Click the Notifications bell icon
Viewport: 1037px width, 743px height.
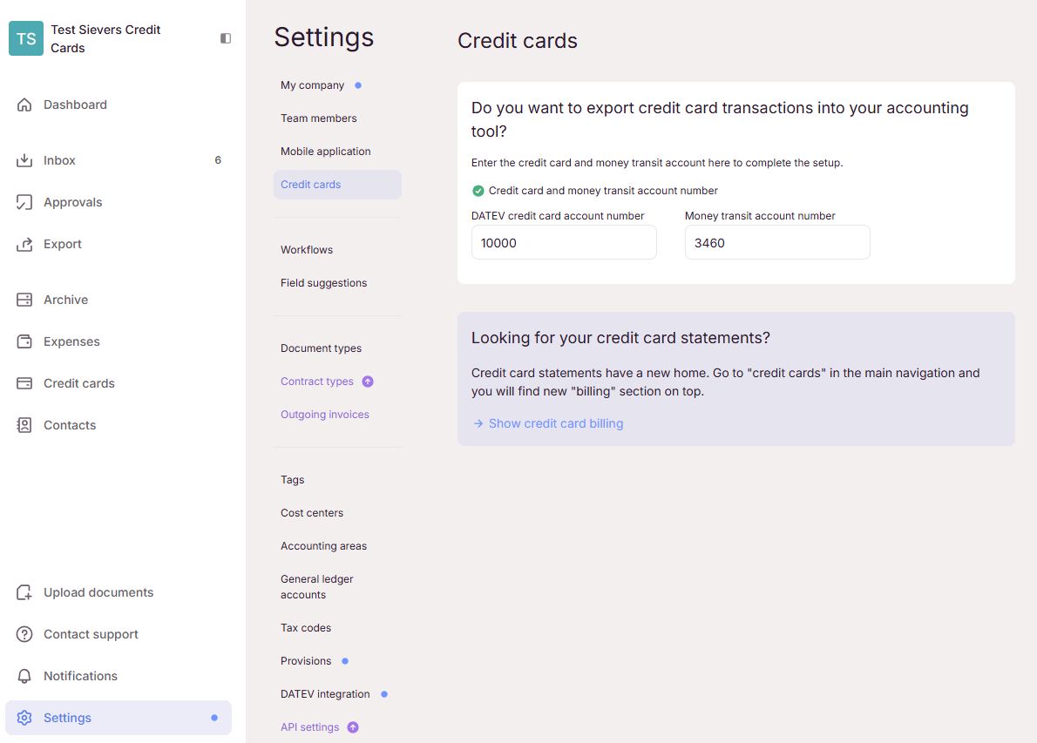coord(24,676)
